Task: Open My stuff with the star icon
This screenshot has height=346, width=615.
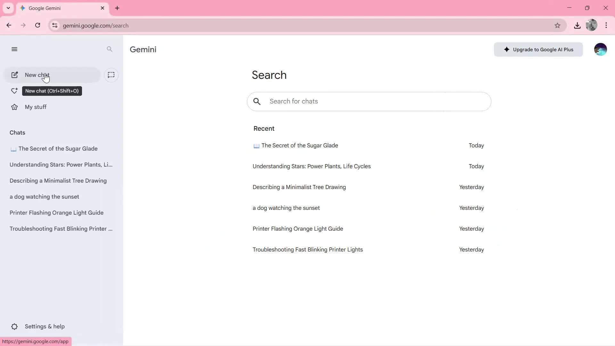Action: coord(14,107)
